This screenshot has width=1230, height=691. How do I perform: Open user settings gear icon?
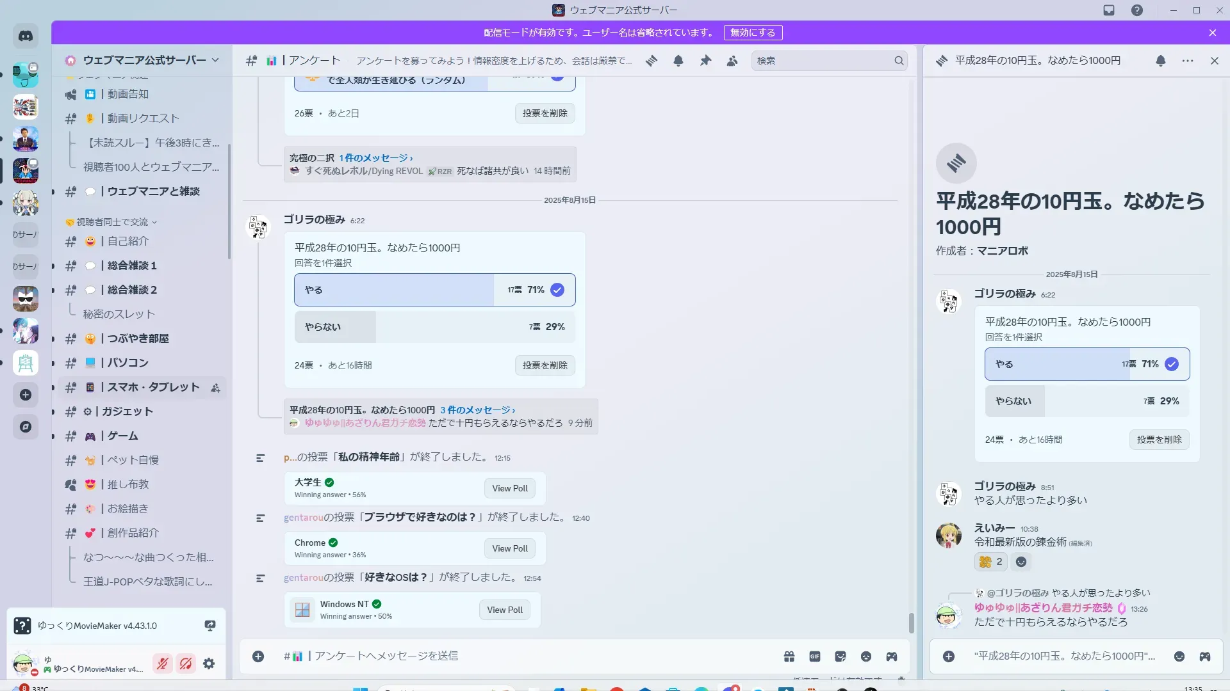point(209,664)
